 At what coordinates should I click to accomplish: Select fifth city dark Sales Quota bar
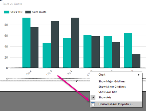tap(116, 55)
